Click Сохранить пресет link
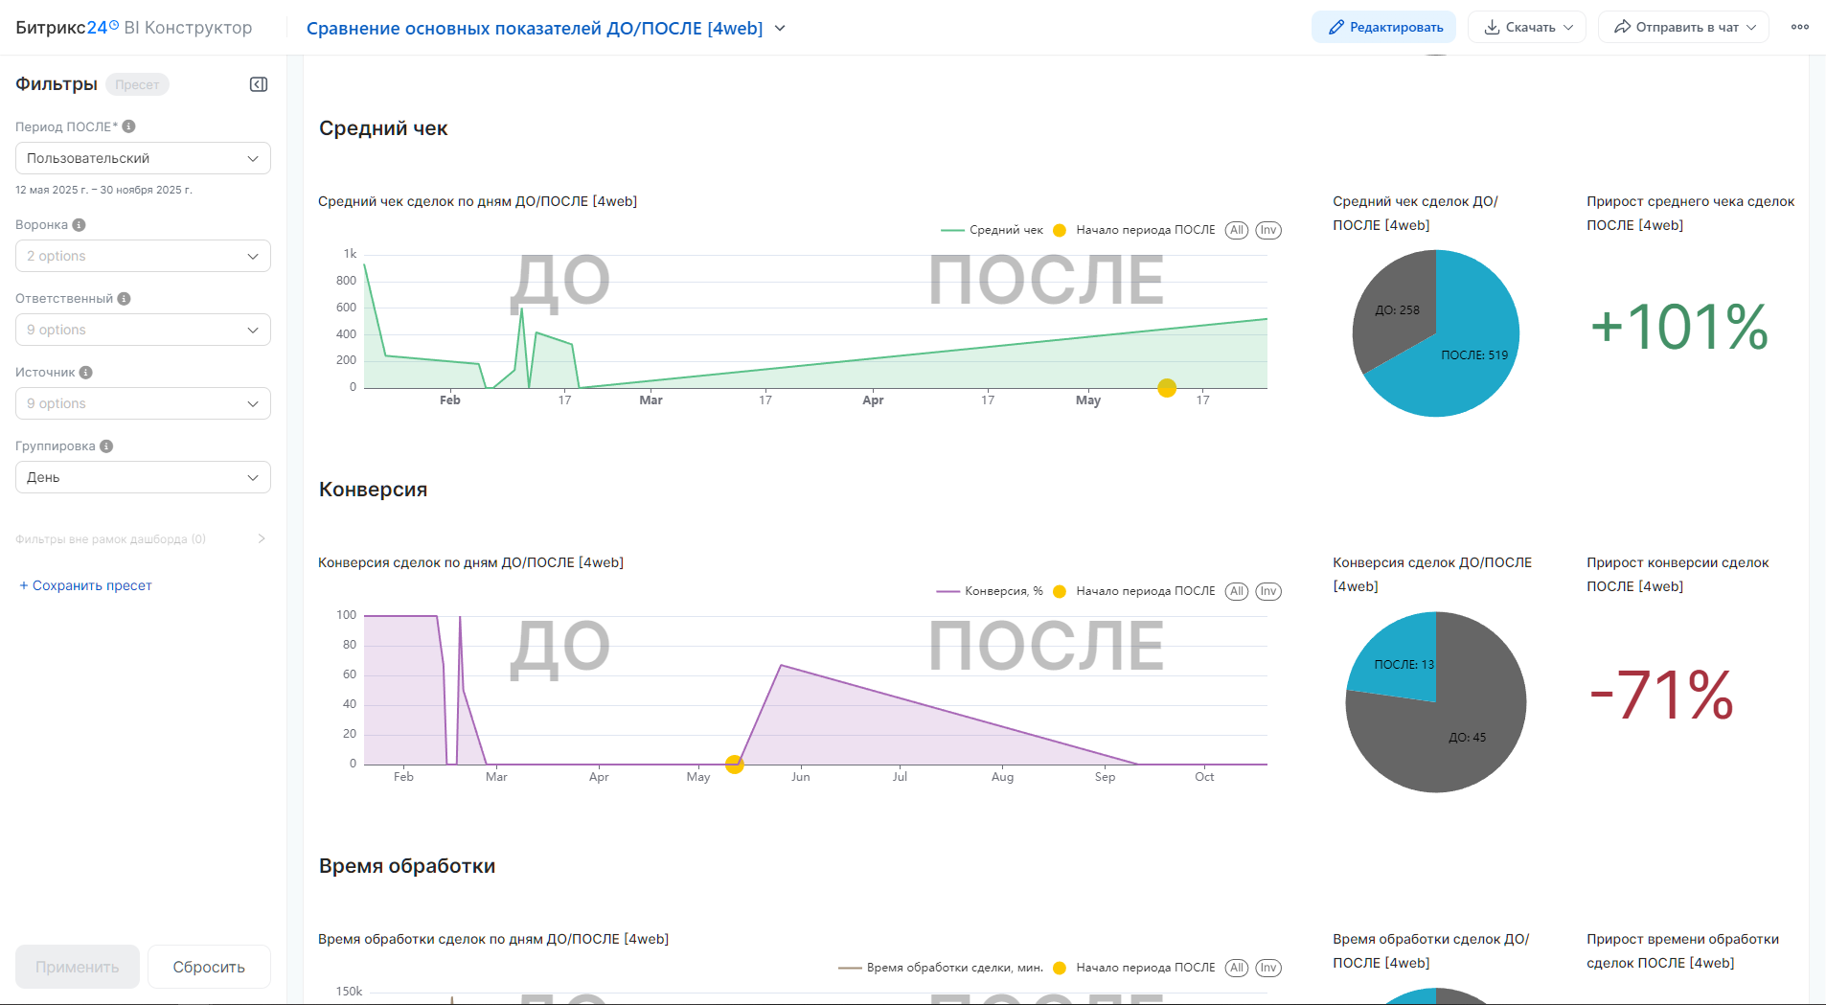Image resolution: width=1826 pixels, height=1005 pixels. click(86, 585)
